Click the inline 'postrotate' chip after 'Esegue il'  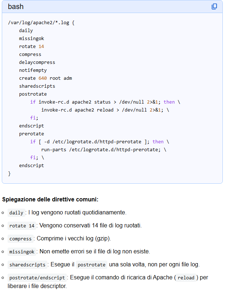coord(92,265)
